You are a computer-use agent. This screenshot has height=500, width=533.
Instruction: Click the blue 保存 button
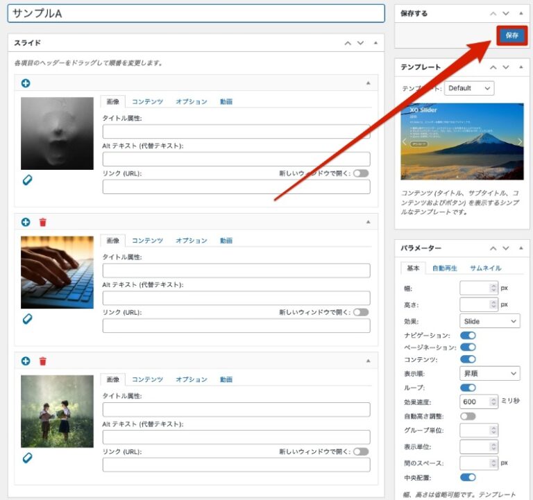(511, 35)
